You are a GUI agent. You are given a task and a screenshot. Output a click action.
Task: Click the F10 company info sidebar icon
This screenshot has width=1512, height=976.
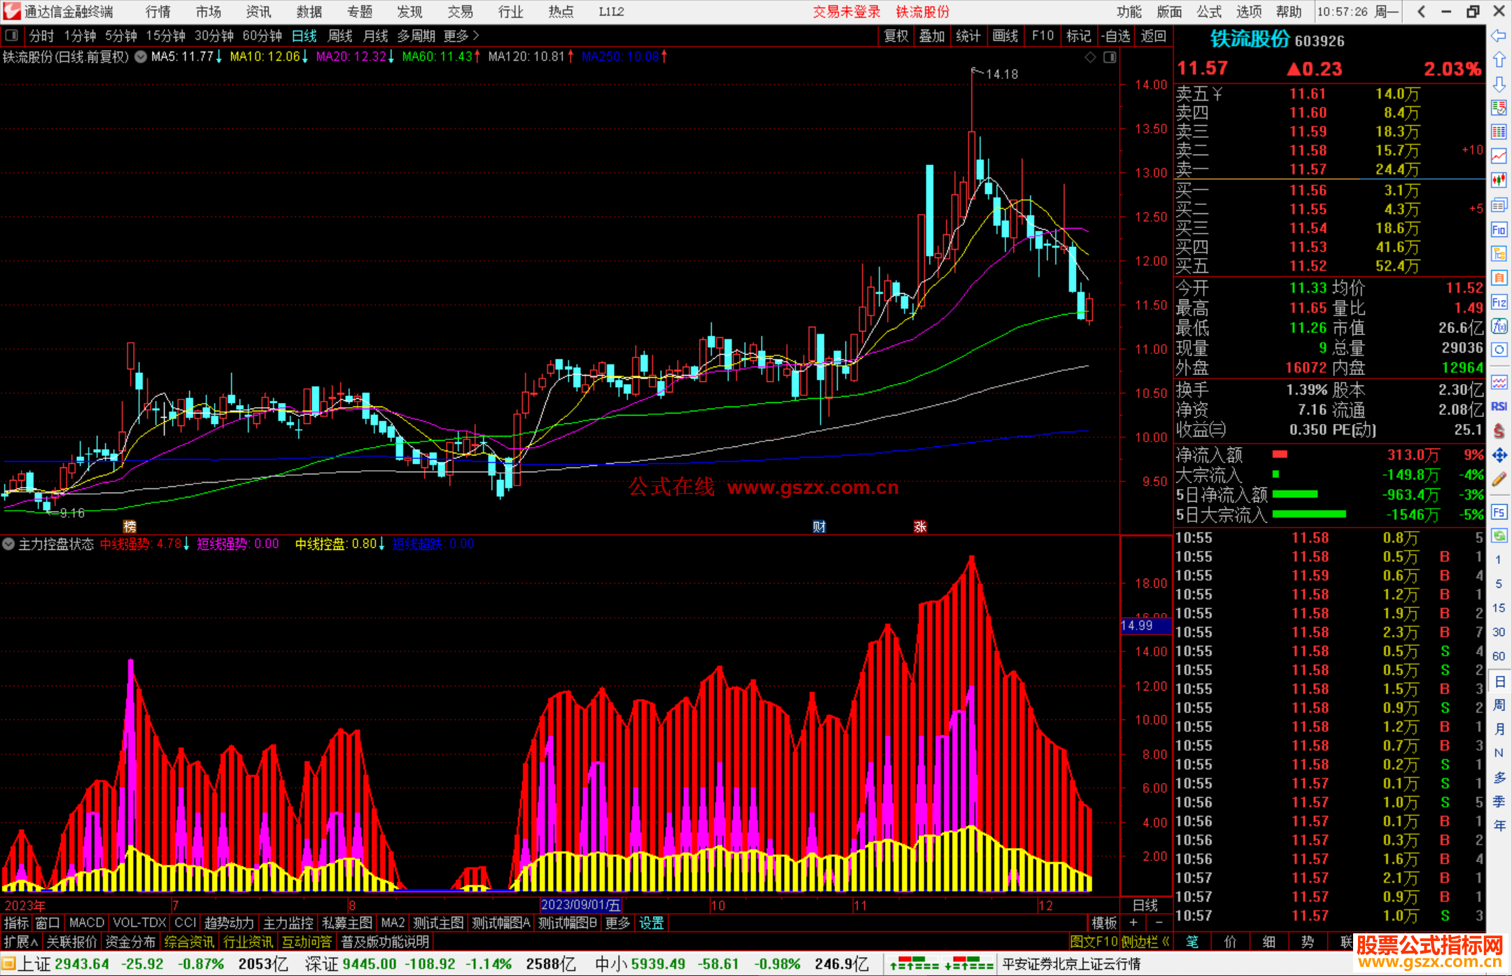[1499, 230]
